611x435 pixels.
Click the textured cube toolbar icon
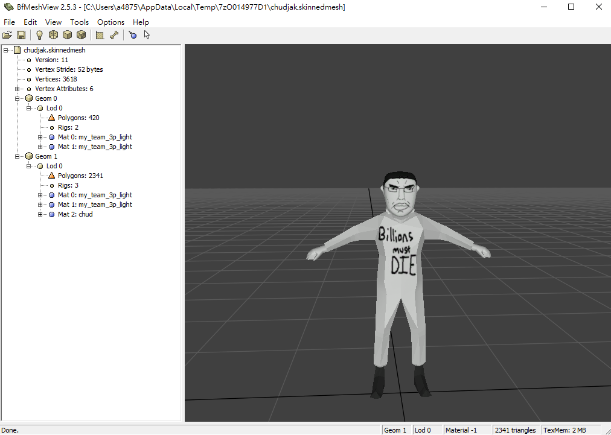81,35
